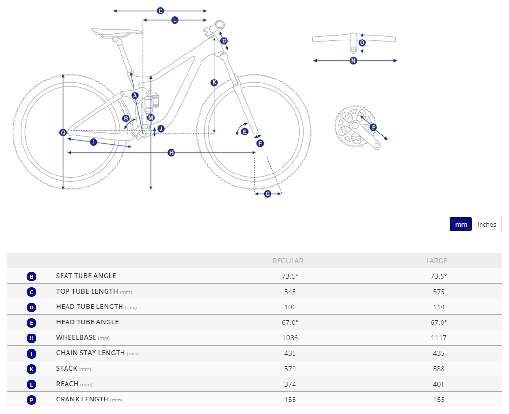Viewport: 509px width, 414px height.
Task: Click the L reach table icon
Action: 32,385
